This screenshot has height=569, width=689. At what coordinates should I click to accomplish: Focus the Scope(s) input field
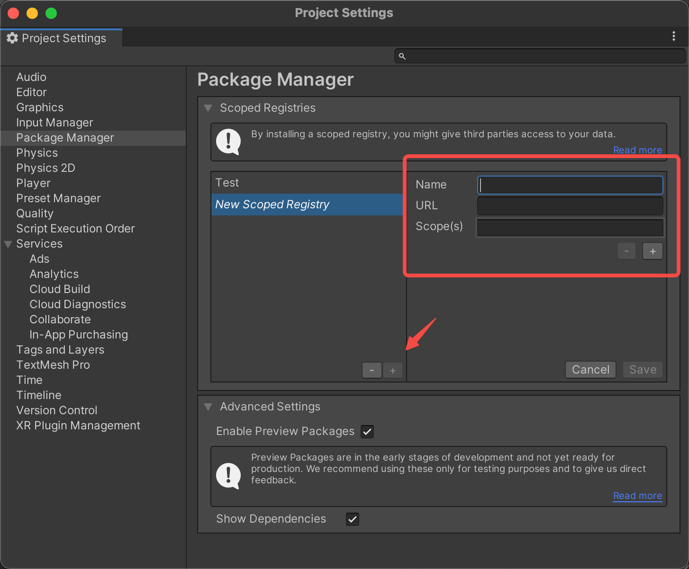(x=570, y=227)
